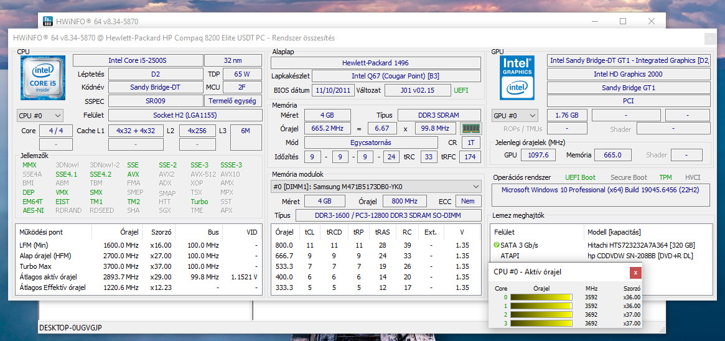Click the Intel HD Graphics 2000 field
The height and width of the screenshot is (341, 725).
pyautogui.click(x=629, y=74)
